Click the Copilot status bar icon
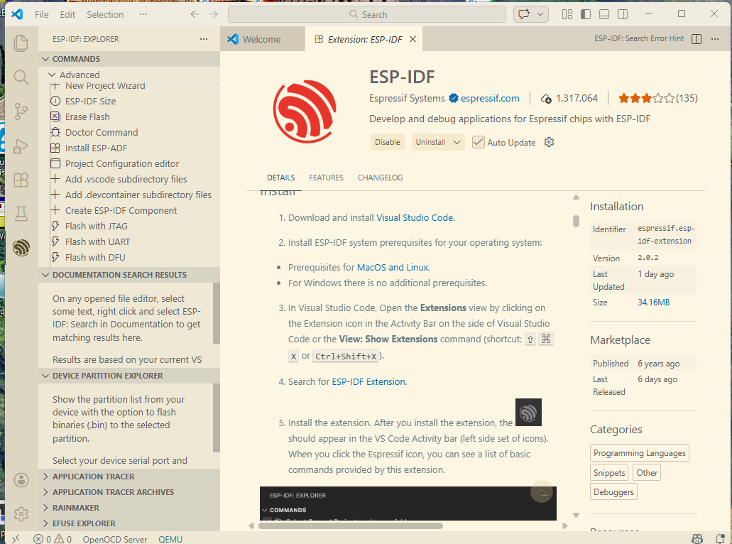The height and width of the screenshot is (544, 732). point(697,539)
